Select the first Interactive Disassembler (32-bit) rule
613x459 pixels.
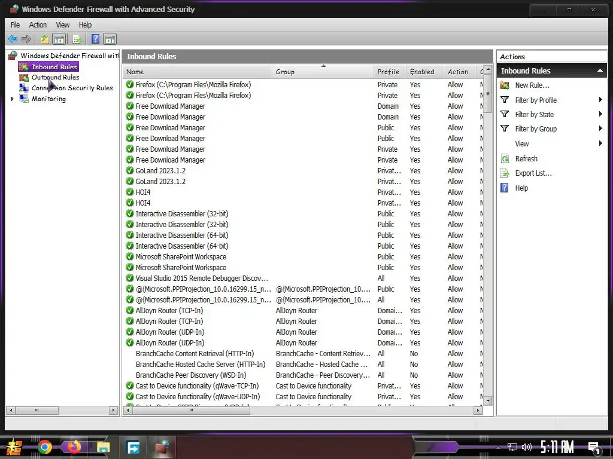304,213
